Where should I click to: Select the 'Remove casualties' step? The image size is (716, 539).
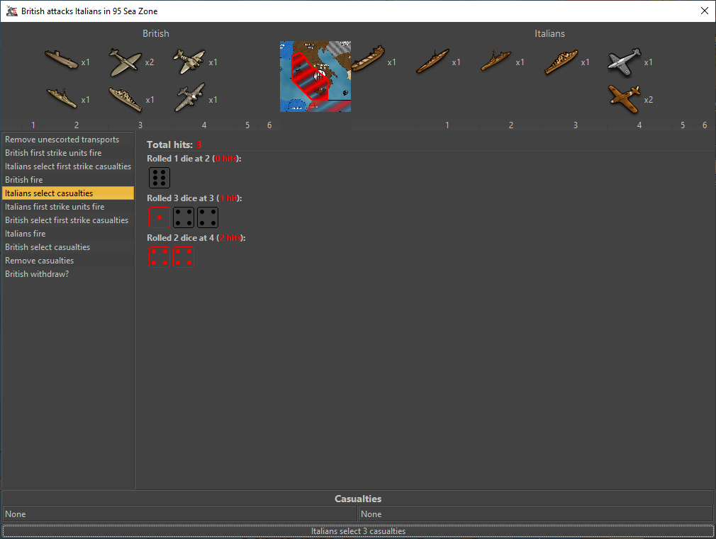pyautogui.click(x=68, y=261)
